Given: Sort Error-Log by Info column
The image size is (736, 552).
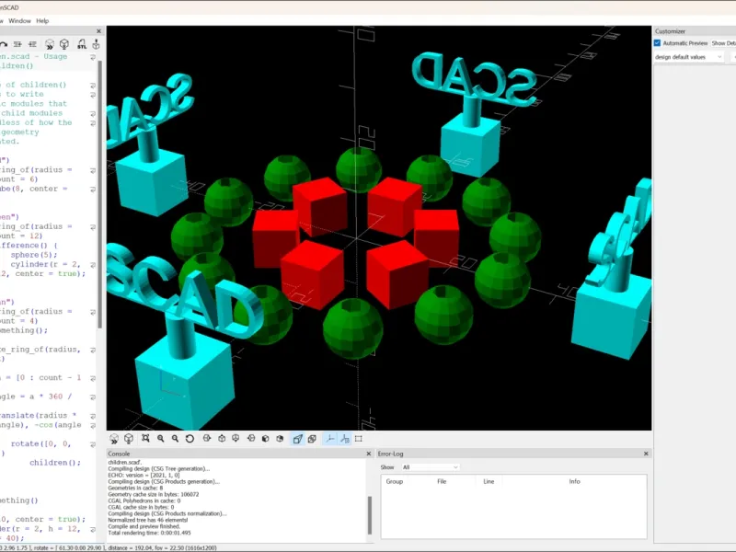Looking at the screenshot, I should click(574, 481).
